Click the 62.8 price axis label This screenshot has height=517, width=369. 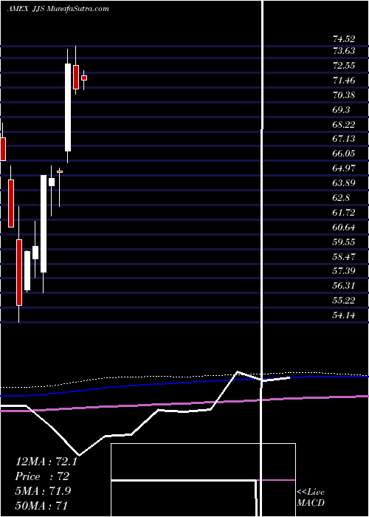(x=341, y=198)
